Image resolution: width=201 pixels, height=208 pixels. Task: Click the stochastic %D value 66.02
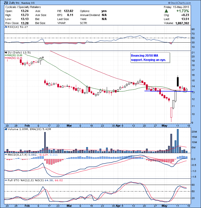point(59,180)
